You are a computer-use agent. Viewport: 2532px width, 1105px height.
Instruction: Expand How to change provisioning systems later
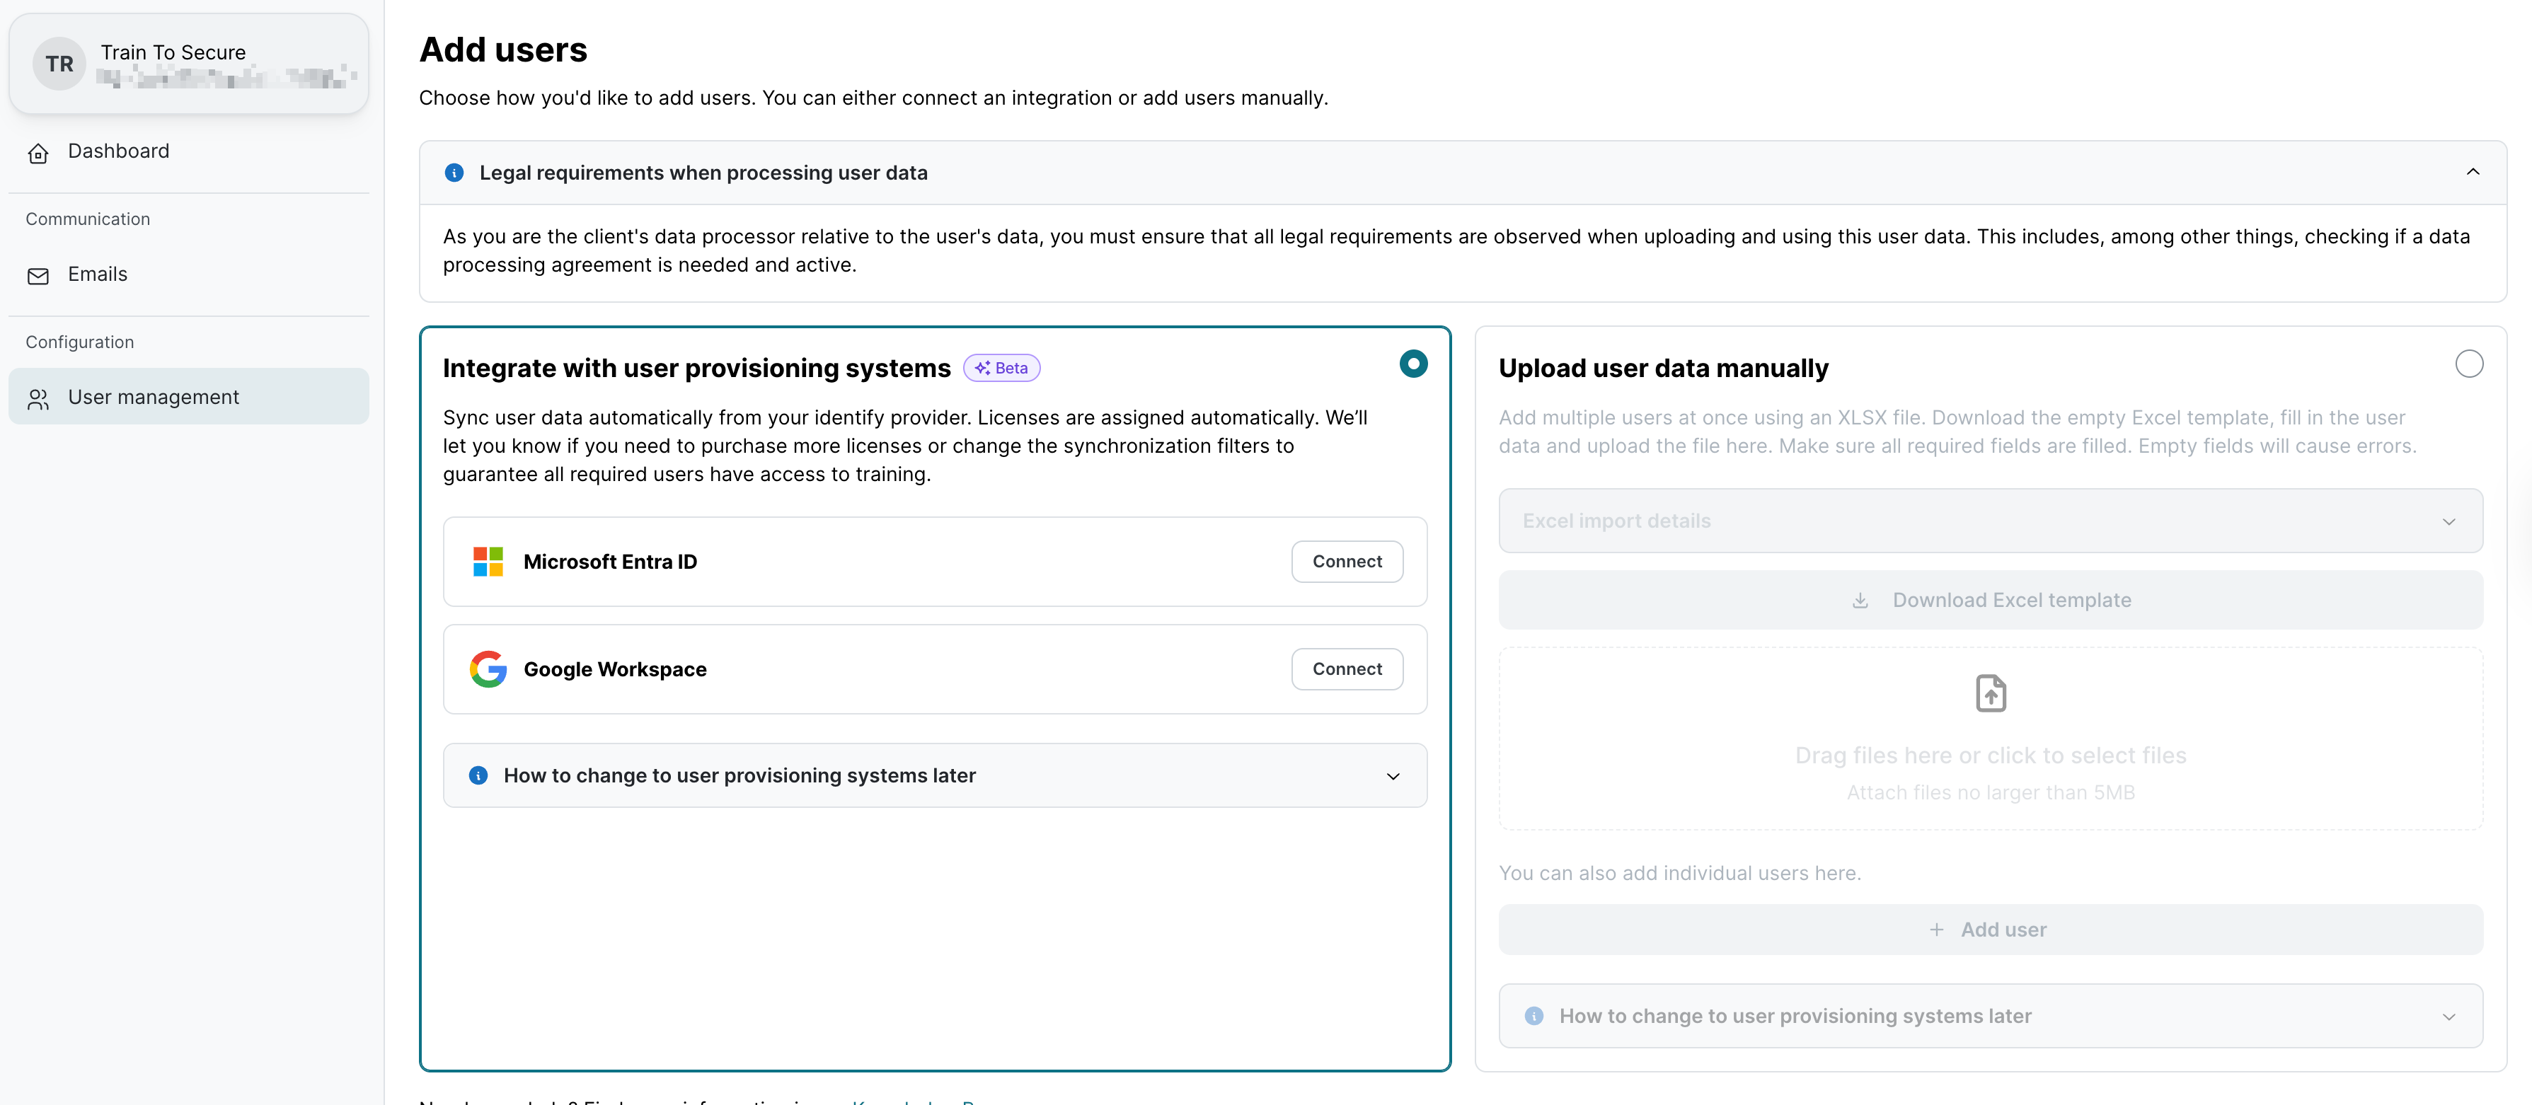935,776
